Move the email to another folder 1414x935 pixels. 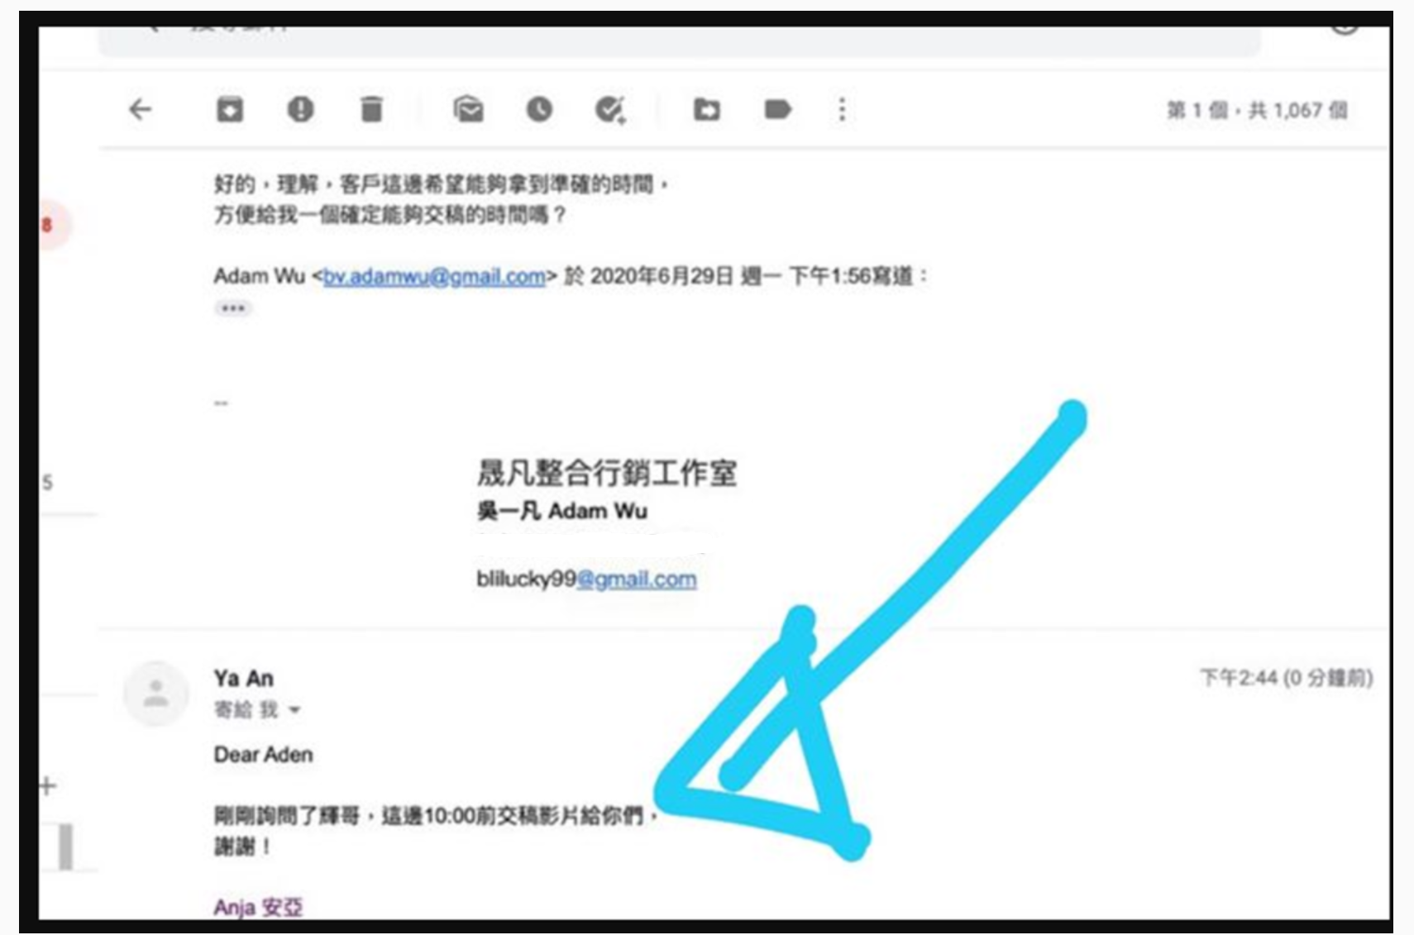(707, 109)
